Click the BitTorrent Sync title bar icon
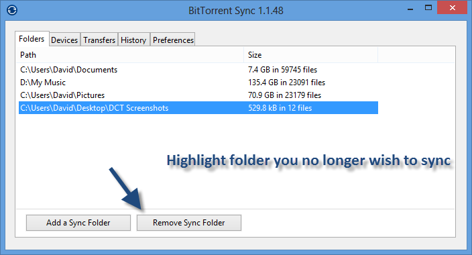This screenshot has width=472, height=255. pos(12,10)
